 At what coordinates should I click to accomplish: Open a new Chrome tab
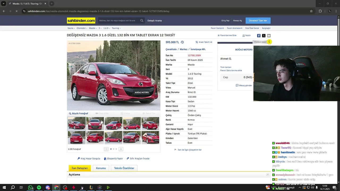[x=52, y=3]
